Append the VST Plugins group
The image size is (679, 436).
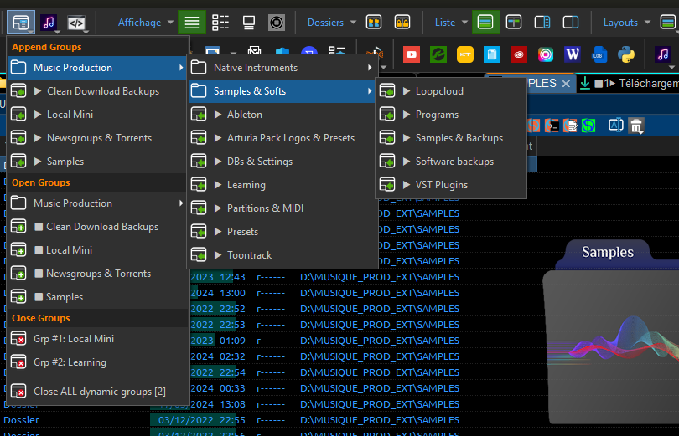click(x=451, y=185)
